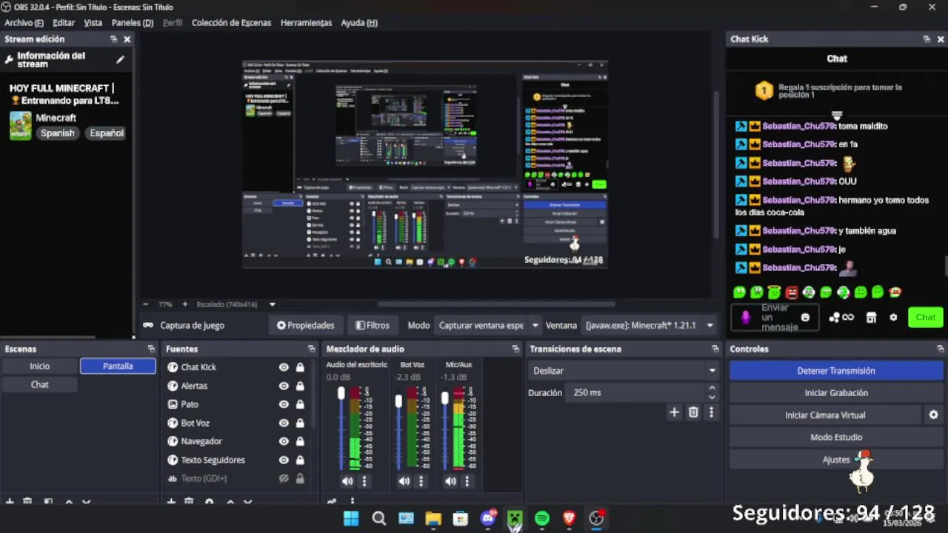Click Detener Transmisión

click(836, 371)
